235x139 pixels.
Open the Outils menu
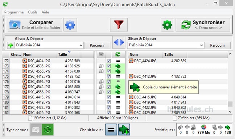pos(33,12)
